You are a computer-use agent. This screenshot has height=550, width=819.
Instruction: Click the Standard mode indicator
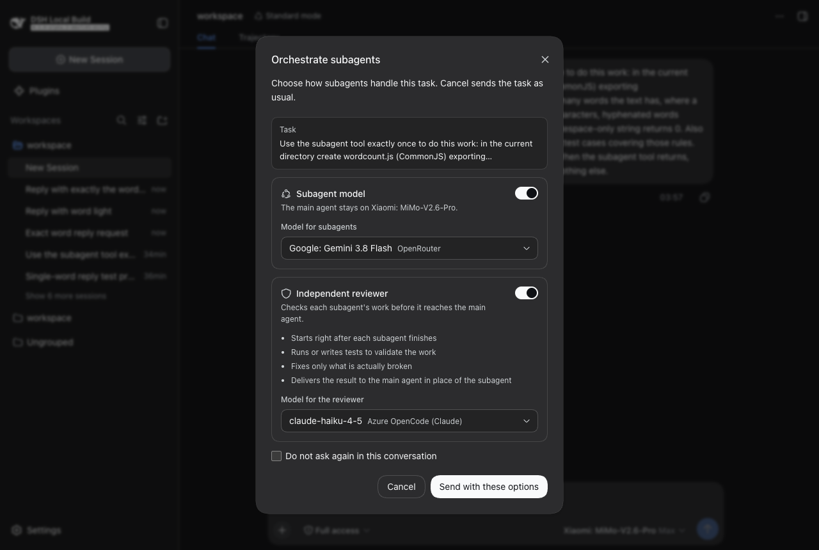click(288, 15)
